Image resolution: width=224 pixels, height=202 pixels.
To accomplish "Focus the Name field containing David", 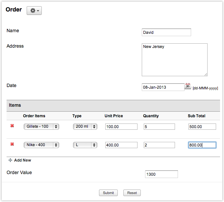I will 166,32.
